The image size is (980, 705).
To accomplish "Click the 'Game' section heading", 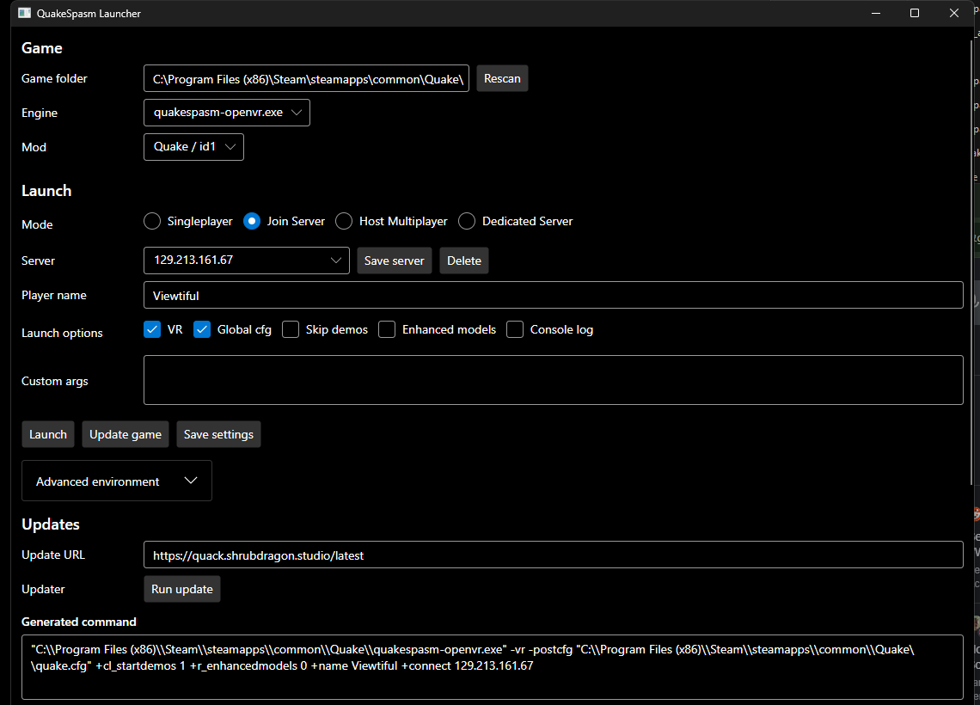I will point(42,48).
